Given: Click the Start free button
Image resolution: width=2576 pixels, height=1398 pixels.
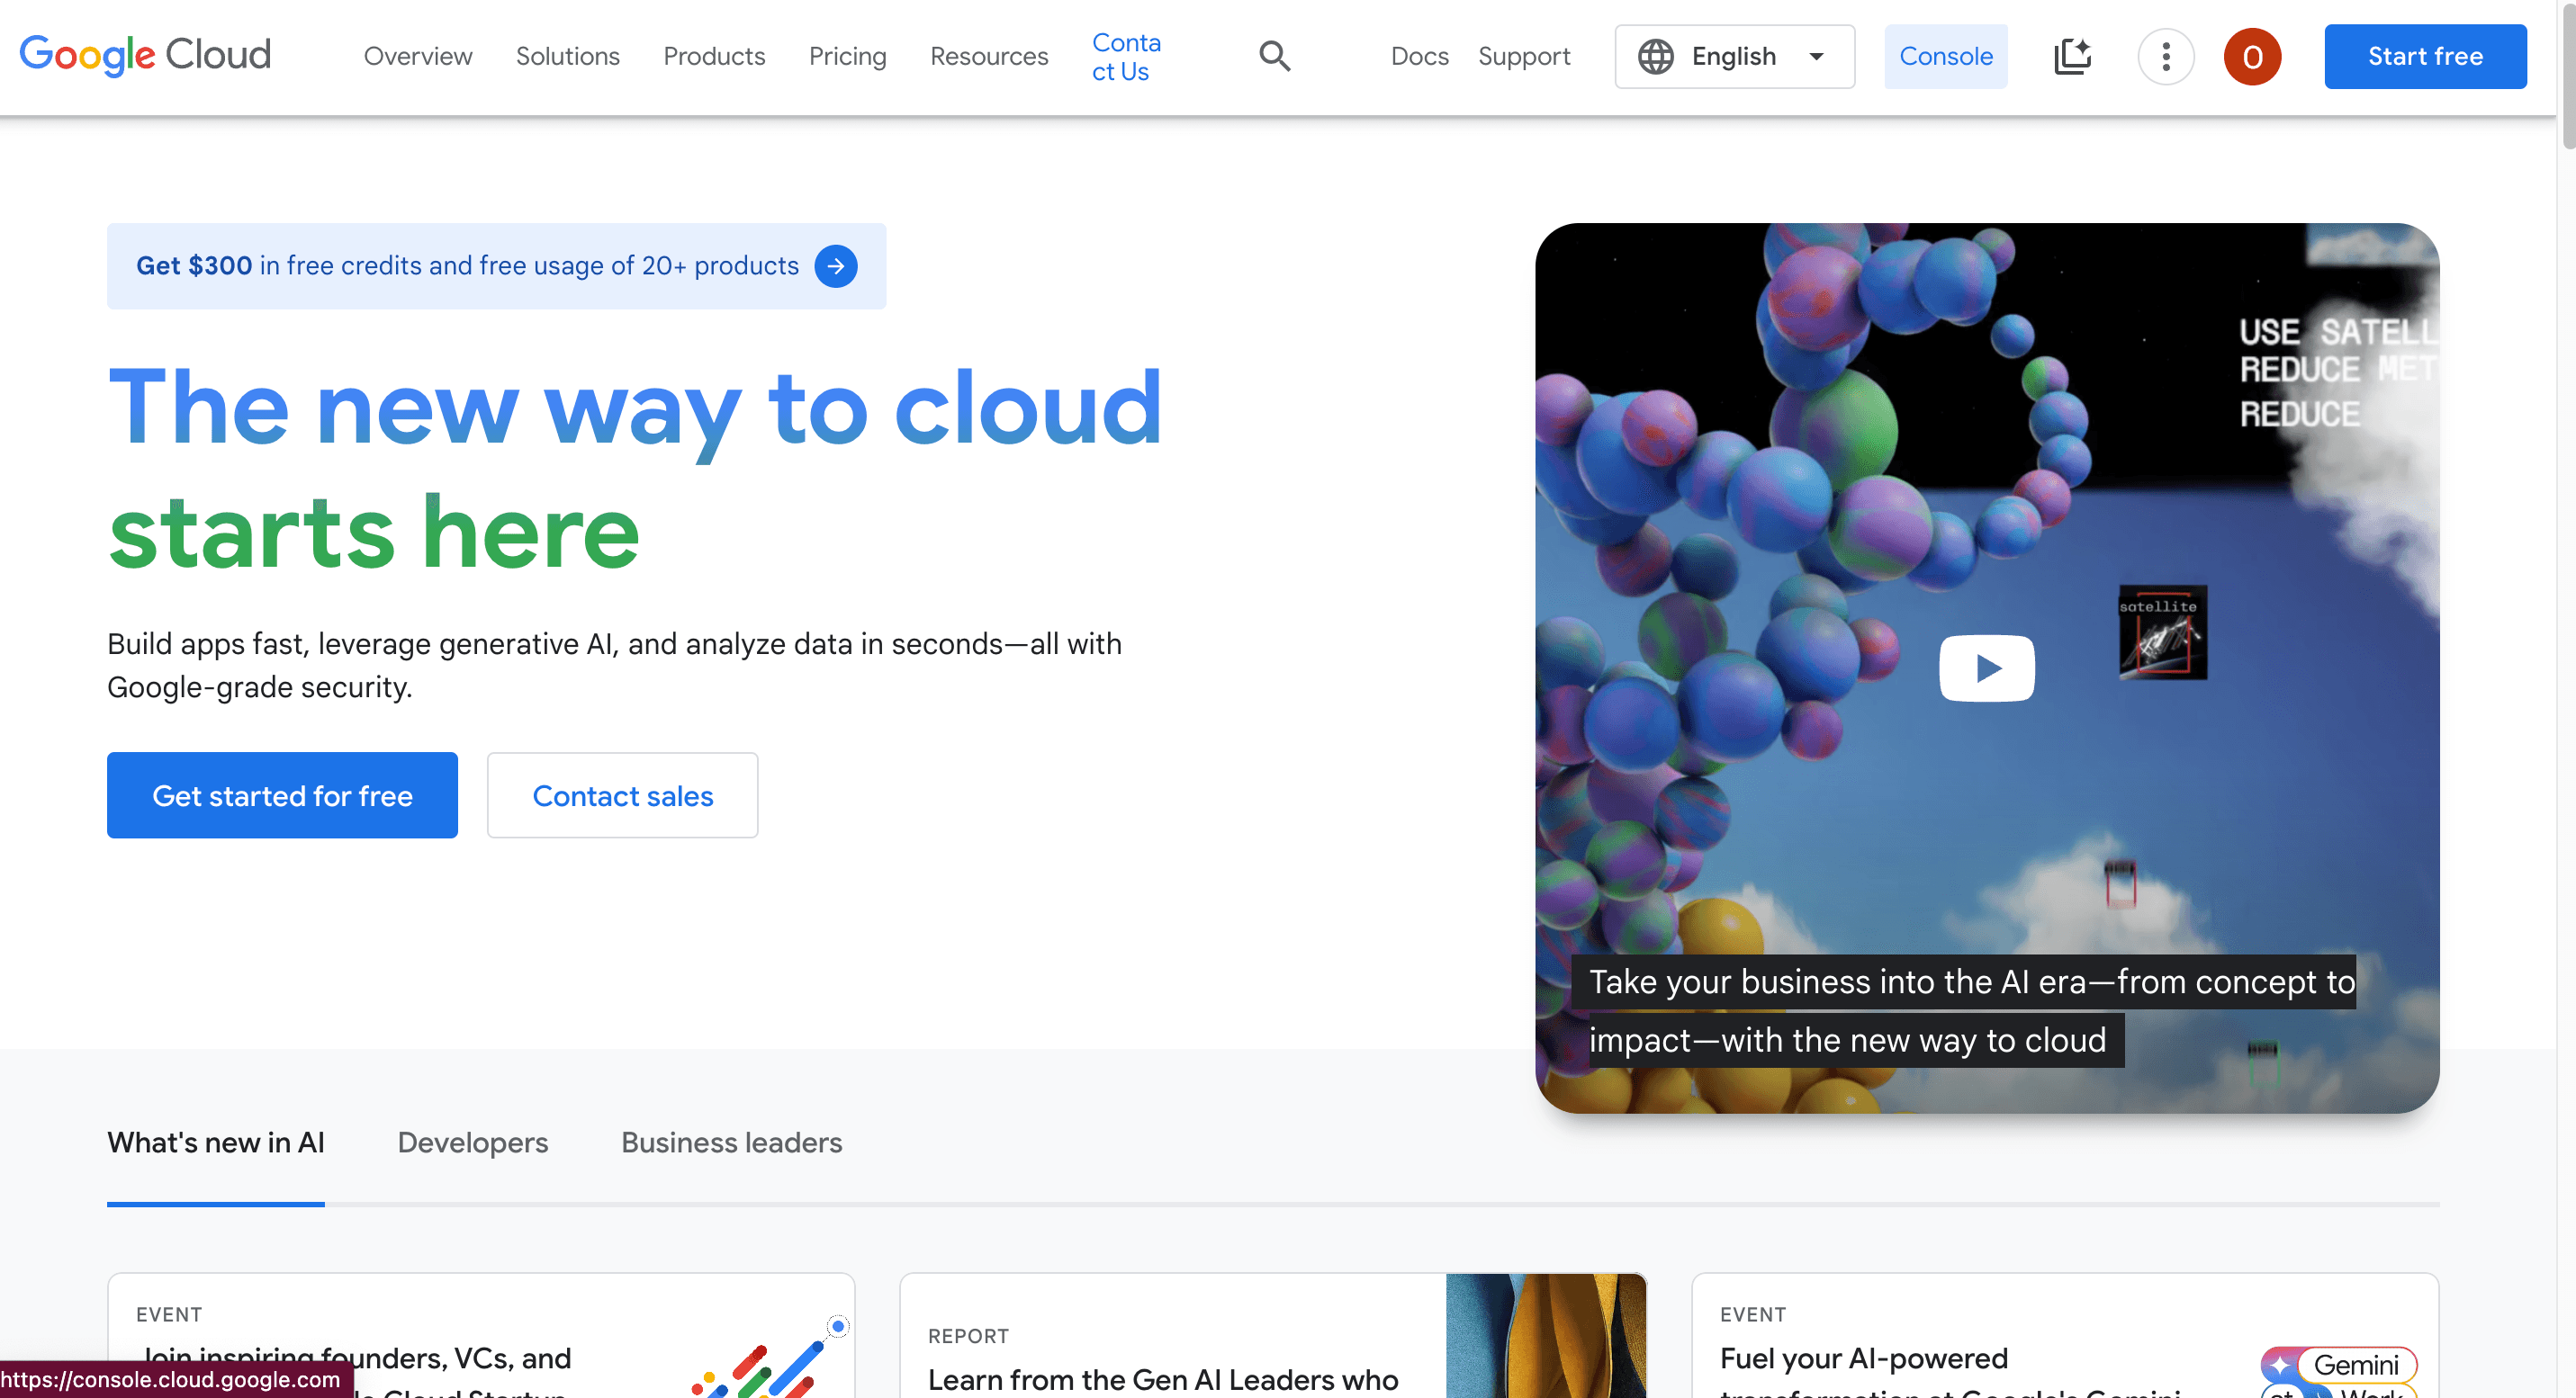Looking at the screenshot, I should pyautogui.click(x=2425, y=57).
